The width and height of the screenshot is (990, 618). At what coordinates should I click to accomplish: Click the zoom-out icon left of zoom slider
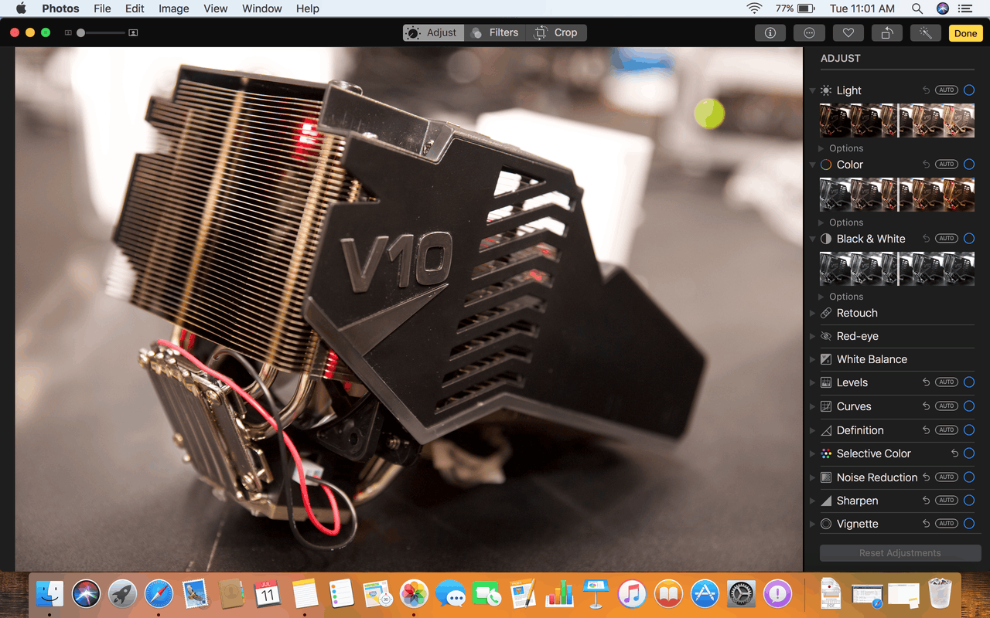coord(68,32)
